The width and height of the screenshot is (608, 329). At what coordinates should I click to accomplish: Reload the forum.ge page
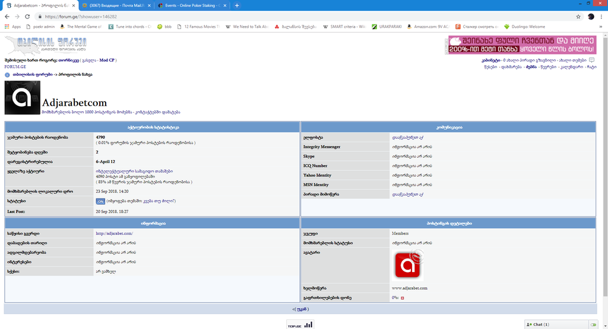(x=27, y=17)
